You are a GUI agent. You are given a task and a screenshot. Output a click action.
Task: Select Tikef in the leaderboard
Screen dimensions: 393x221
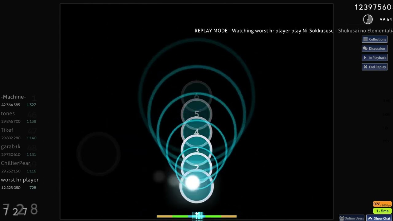(x=7, y=130)
